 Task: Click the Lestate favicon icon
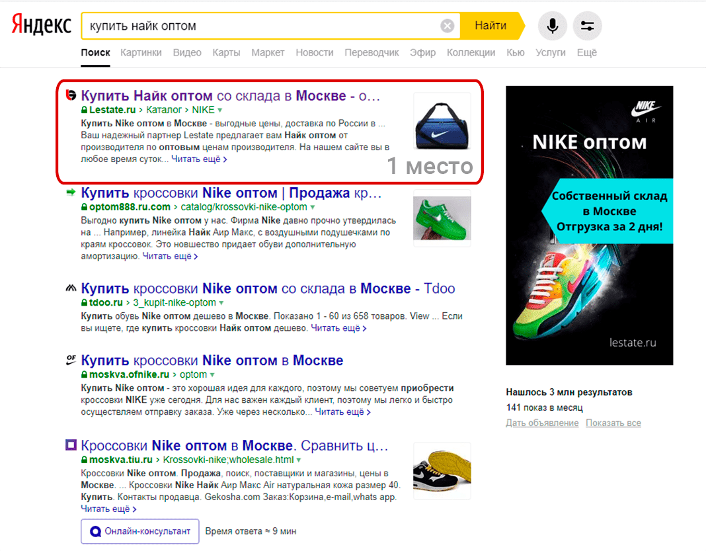pyautogui.click(x=71, y=95)
